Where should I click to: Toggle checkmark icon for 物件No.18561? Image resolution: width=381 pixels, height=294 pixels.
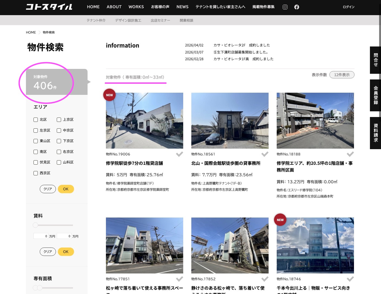(x=265, y=154)
